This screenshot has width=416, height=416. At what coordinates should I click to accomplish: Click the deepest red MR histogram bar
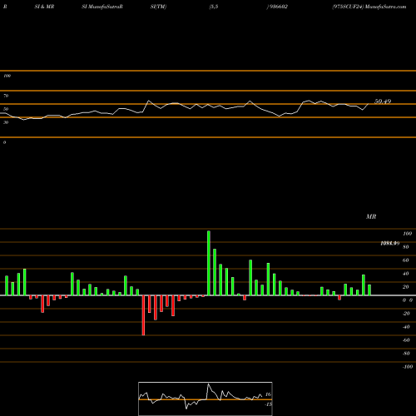pos(143,315)
